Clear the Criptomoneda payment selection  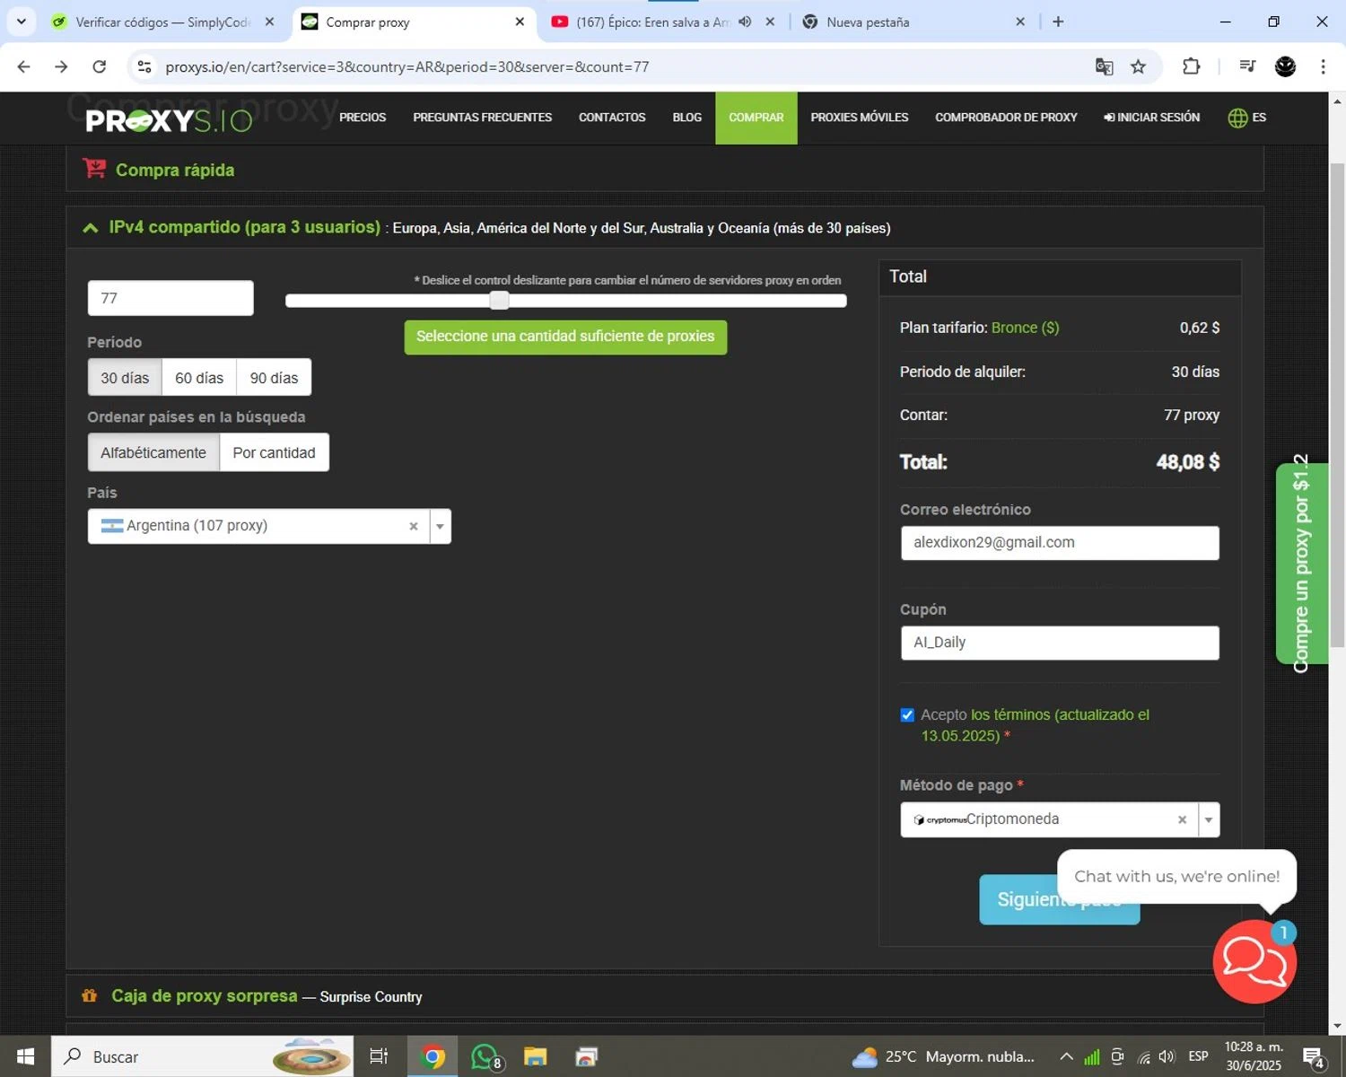(x=1182, y=819)
